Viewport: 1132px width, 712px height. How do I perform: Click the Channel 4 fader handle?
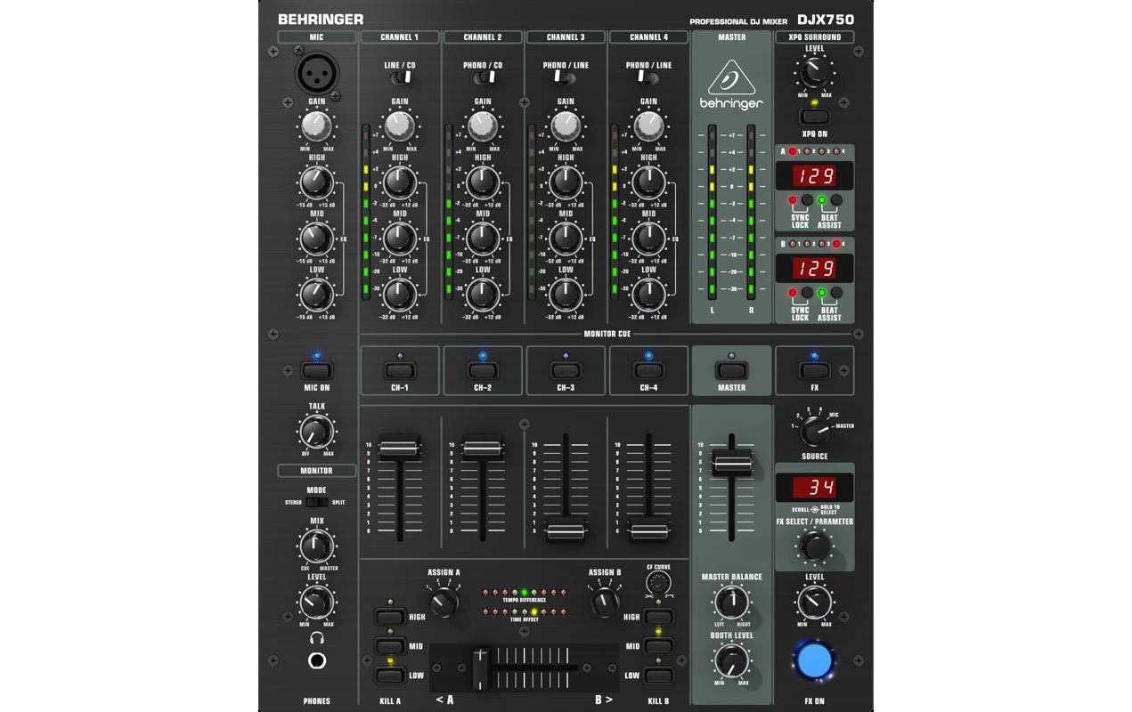click(648, 531)
